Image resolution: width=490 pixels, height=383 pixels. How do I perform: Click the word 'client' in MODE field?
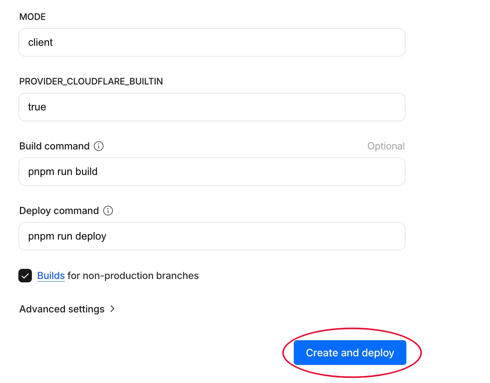pos(41,42)
